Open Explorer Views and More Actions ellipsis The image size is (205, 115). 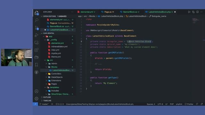click(72, 12)
